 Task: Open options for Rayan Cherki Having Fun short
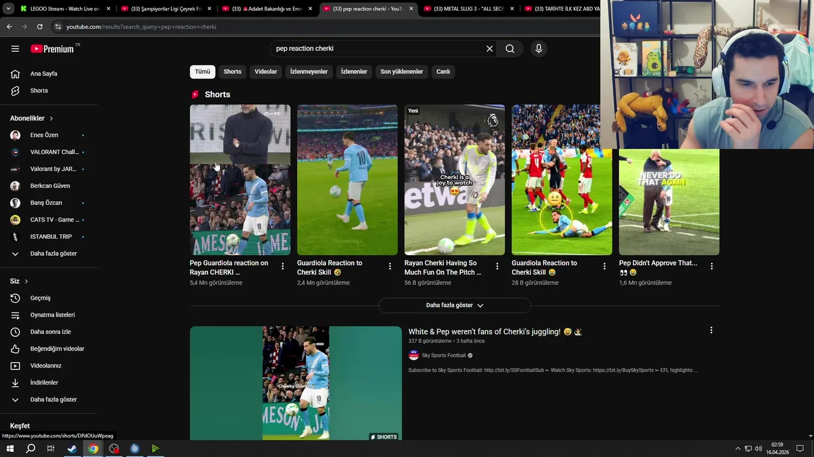497,267
